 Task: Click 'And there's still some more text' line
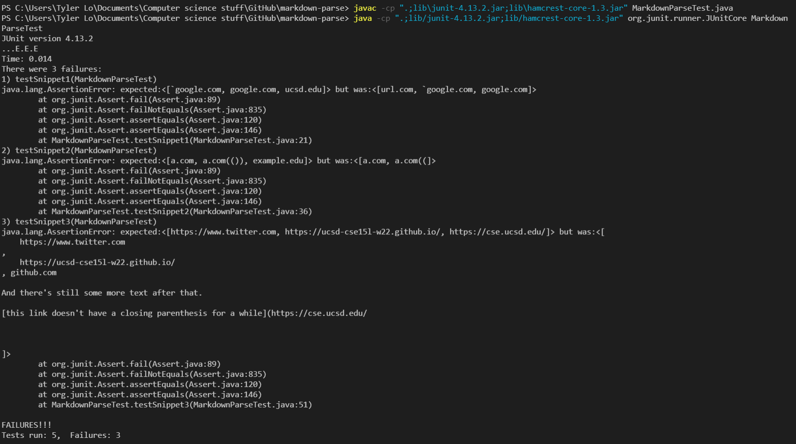(102, 293)
